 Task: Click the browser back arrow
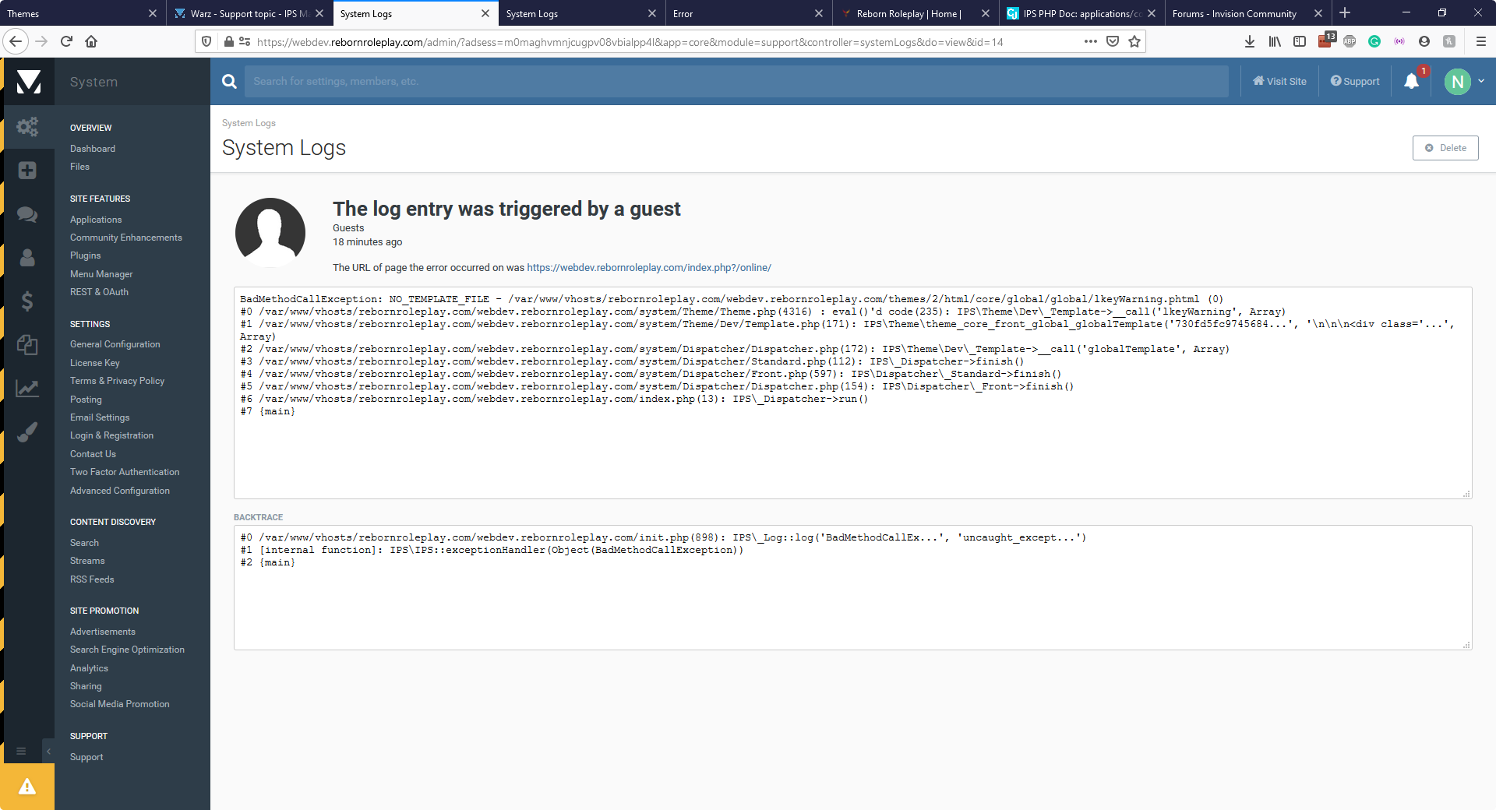tap(16, 41)
